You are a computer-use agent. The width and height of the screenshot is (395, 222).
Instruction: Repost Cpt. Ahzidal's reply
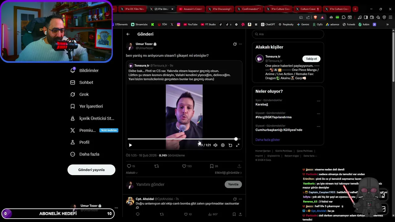[162, 214]
